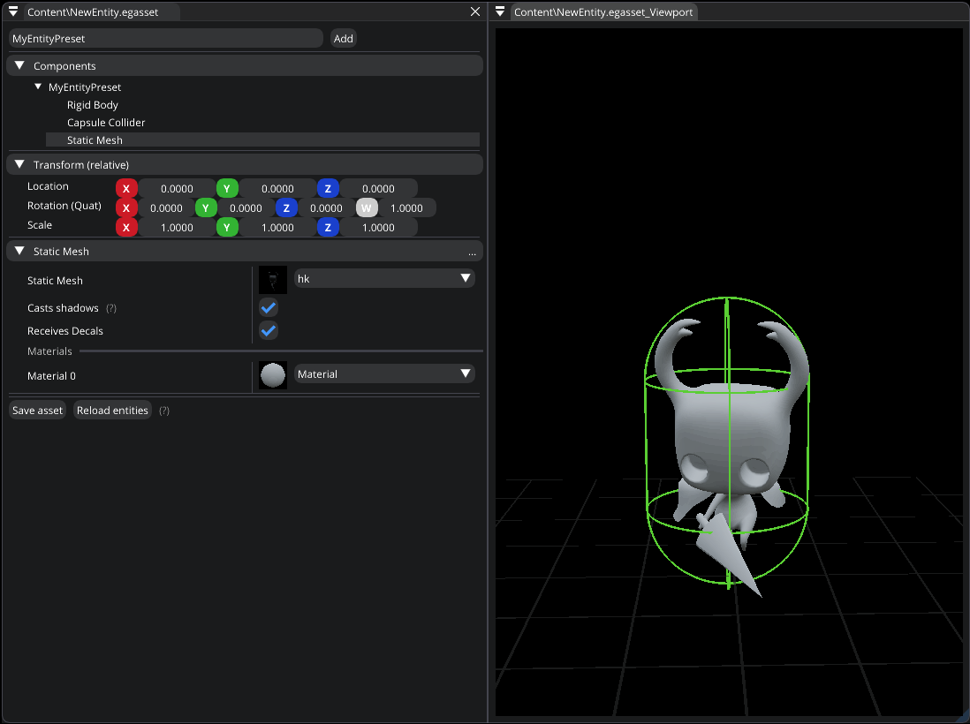The height and width of the screenshot is (724, 970).
Task: Open the Material dropdown for Material 0
Action: (x=384, y=373)
